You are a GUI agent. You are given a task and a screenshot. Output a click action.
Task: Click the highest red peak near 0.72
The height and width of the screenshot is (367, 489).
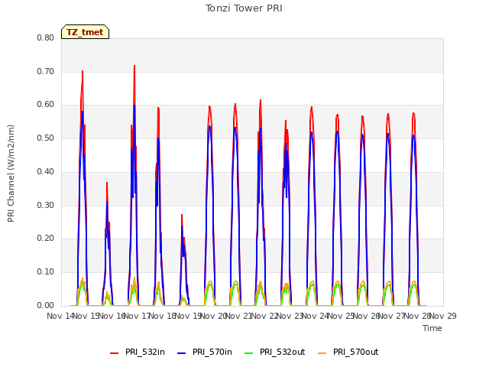pos(134,67)
